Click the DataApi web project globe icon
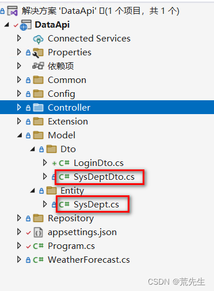This screenshot has height=291, width=214. (26, 25)
